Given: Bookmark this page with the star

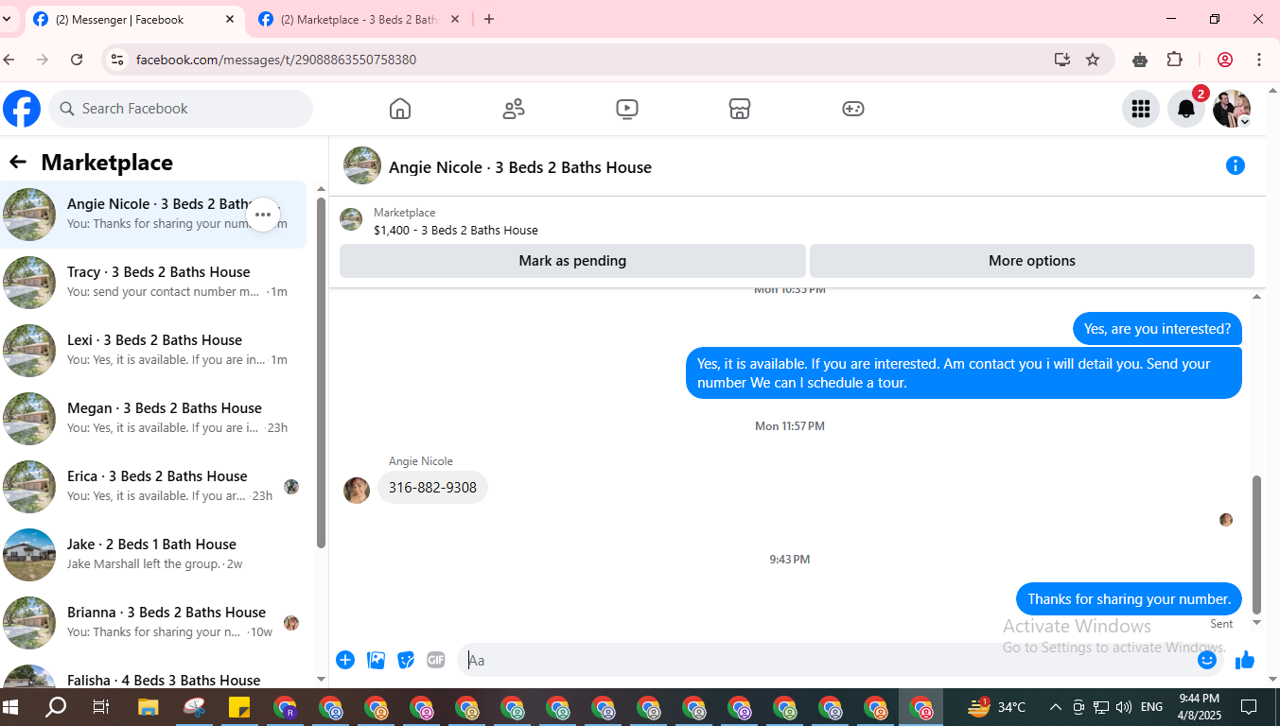Looking at the screenshot, I should pyautogui.click(x=1093, y=60).
